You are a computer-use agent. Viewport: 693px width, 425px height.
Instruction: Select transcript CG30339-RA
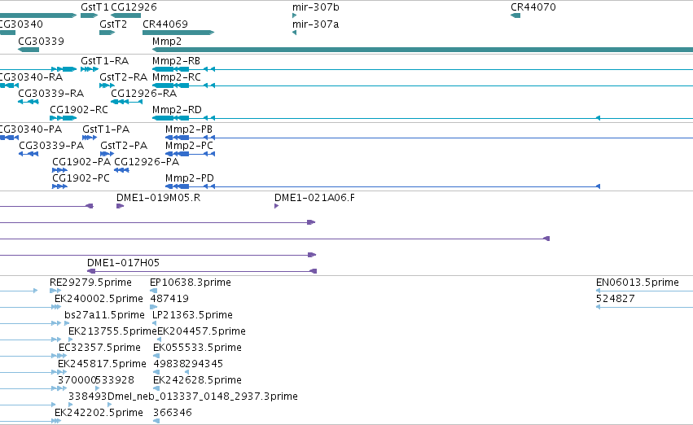coord(29,102)
